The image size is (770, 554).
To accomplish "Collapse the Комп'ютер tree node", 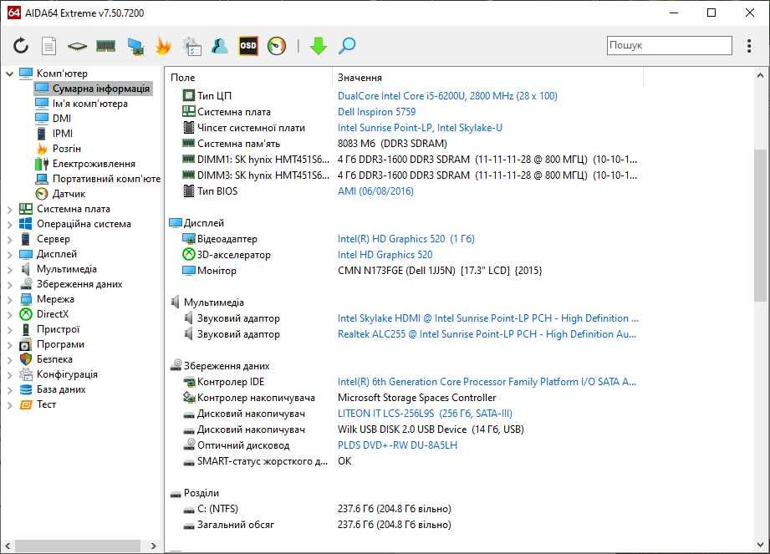I will coord(9,74).
